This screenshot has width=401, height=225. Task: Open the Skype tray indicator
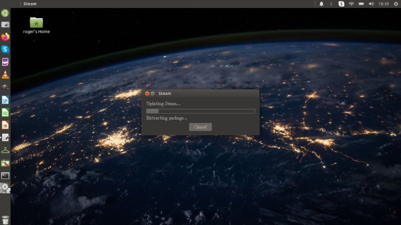(341, 4)
